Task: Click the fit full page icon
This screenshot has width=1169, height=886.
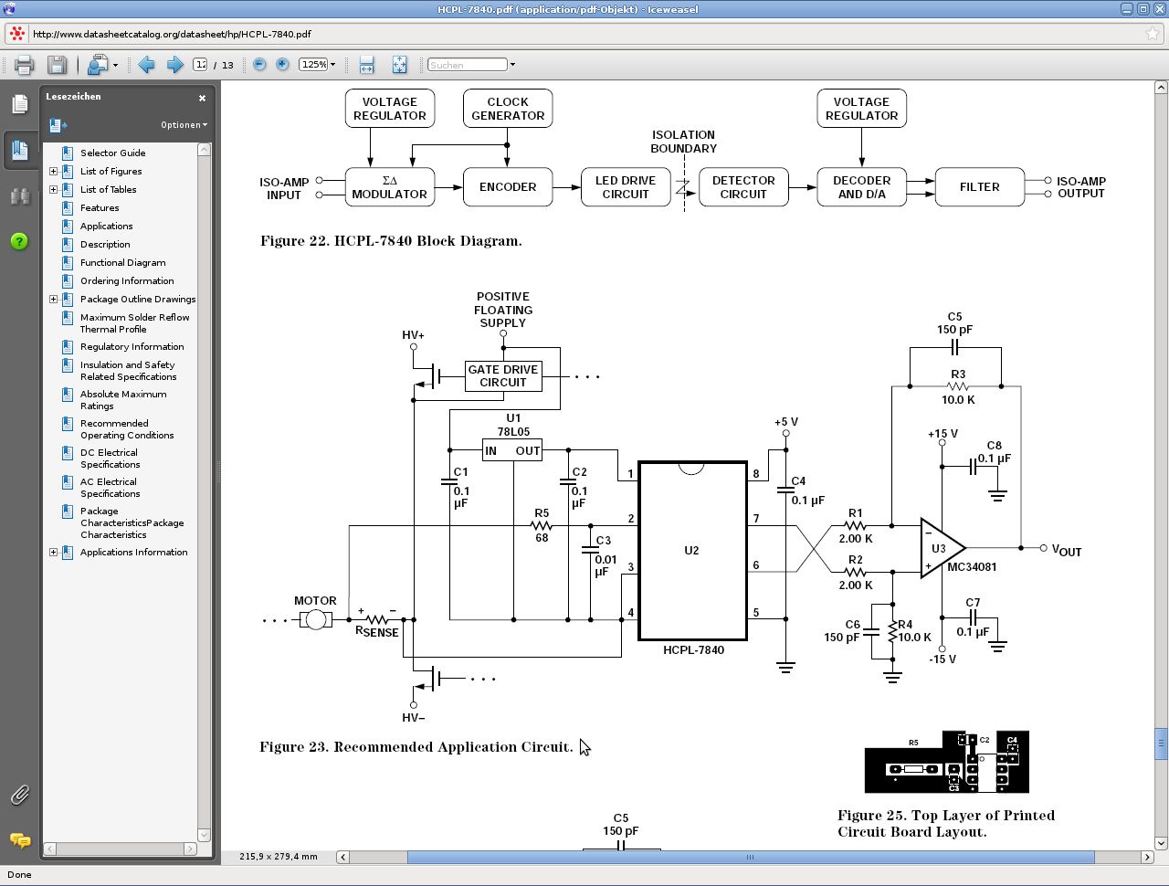Action: [x=399, y=65]
